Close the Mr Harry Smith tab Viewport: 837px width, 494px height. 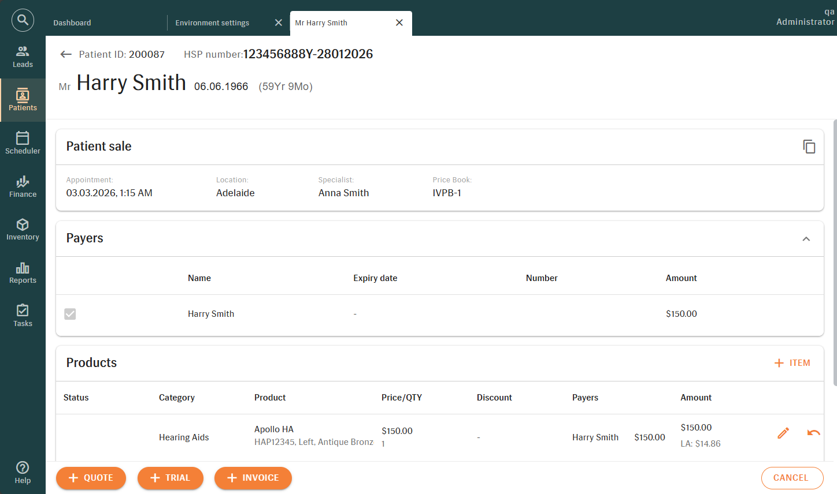399,23
